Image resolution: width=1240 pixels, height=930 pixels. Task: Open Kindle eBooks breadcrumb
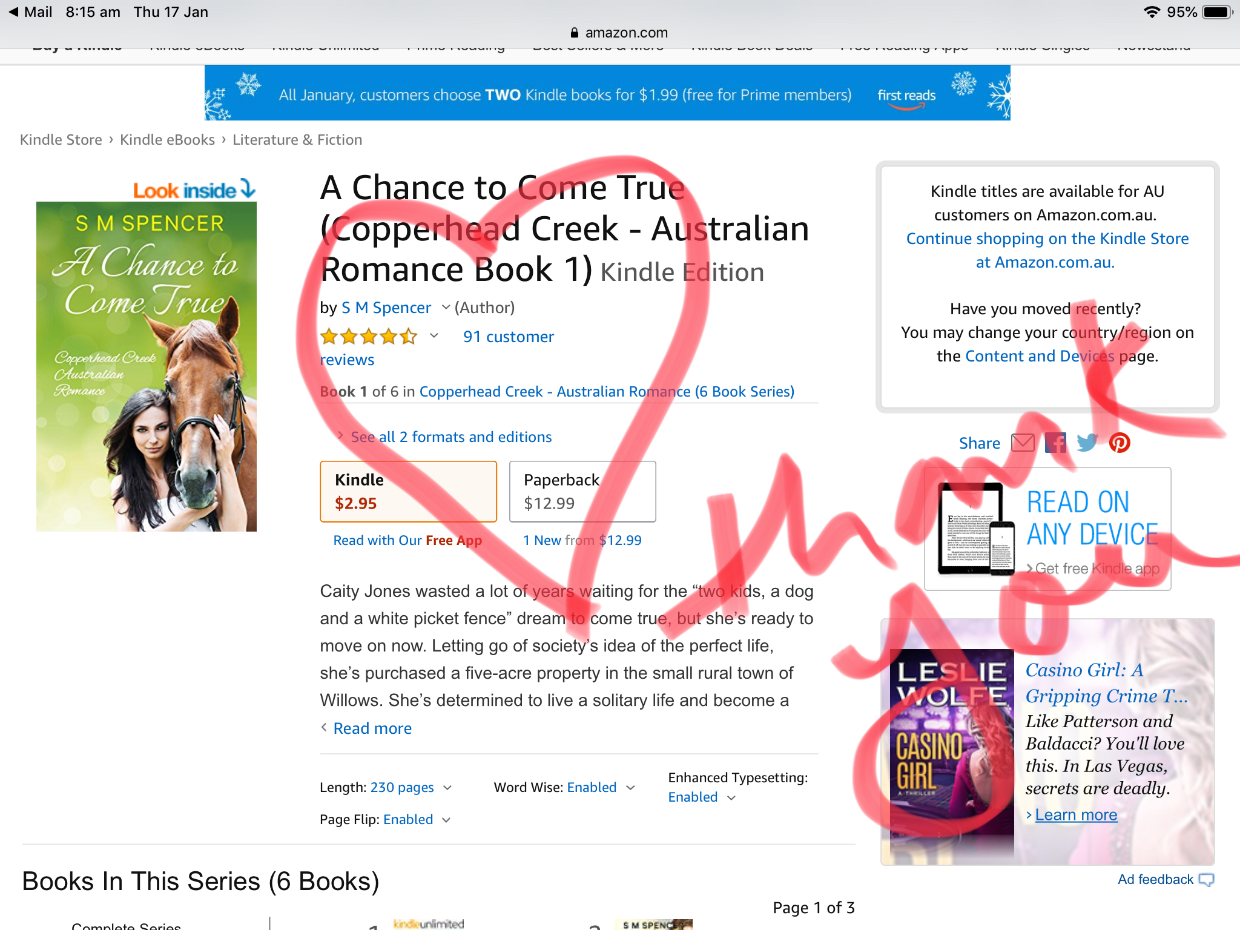(x=167, y=140)
